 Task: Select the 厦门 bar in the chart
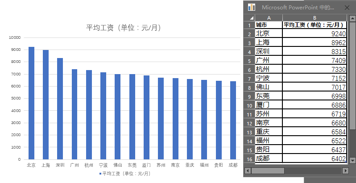click(x=146, y=117)
